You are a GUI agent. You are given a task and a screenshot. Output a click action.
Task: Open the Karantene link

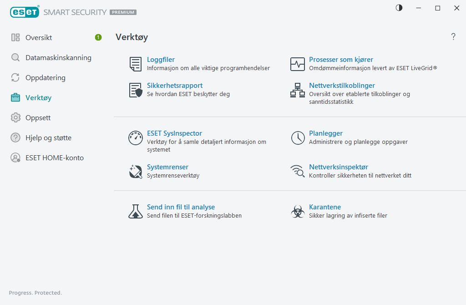(325, 207)
